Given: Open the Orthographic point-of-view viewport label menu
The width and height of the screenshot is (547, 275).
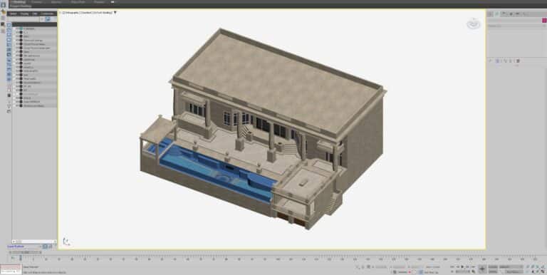Looking at the screenshot, I should 71,13.
